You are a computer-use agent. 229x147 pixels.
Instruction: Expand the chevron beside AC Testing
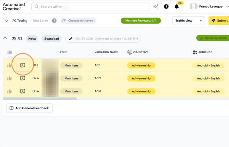point(6,21)
